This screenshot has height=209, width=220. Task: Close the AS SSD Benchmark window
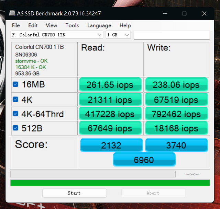204,14
